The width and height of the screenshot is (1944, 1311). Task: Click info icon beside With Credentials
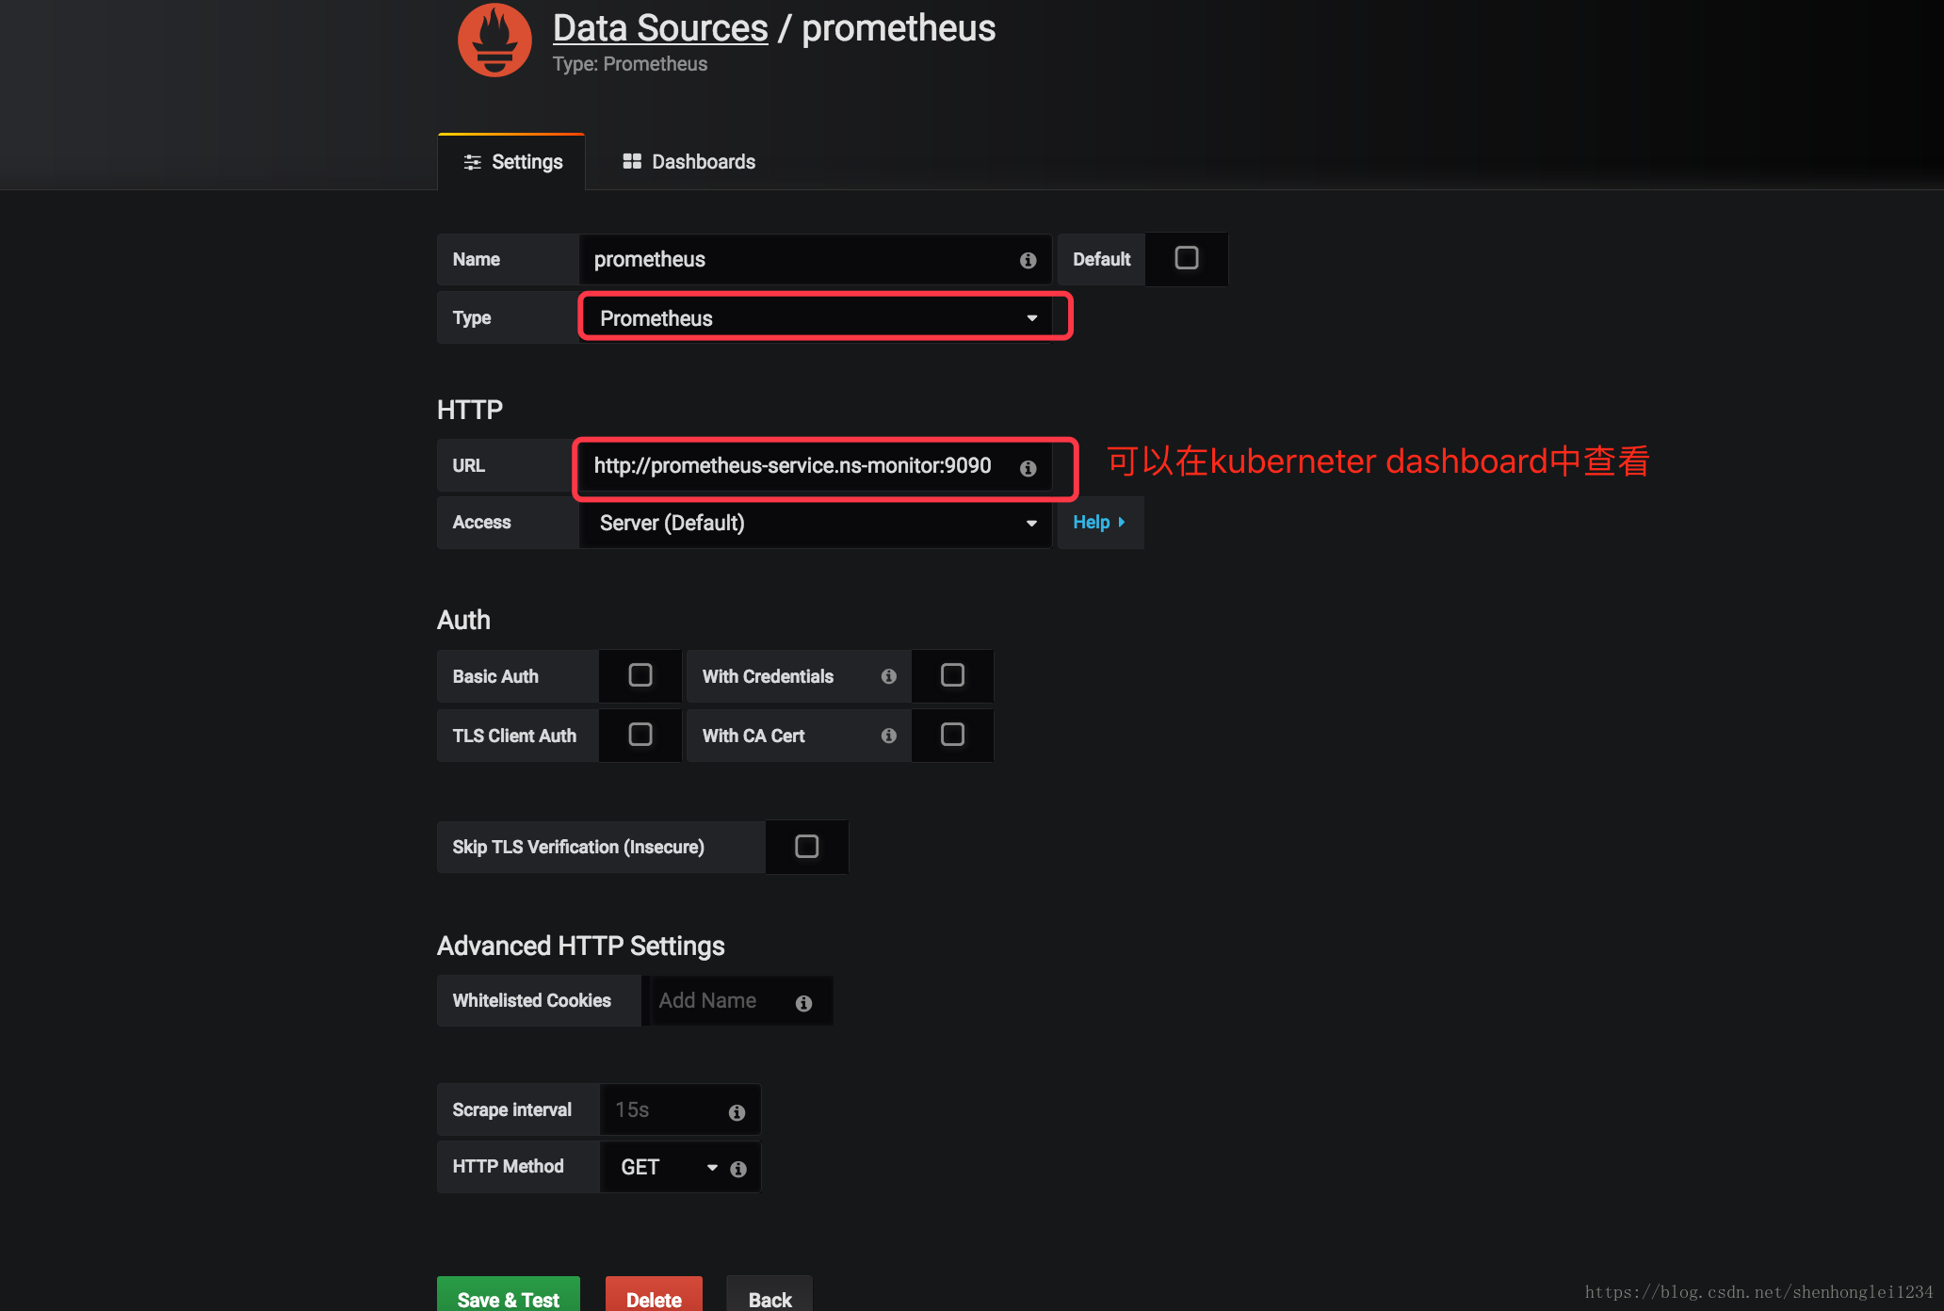pos(888,676)
